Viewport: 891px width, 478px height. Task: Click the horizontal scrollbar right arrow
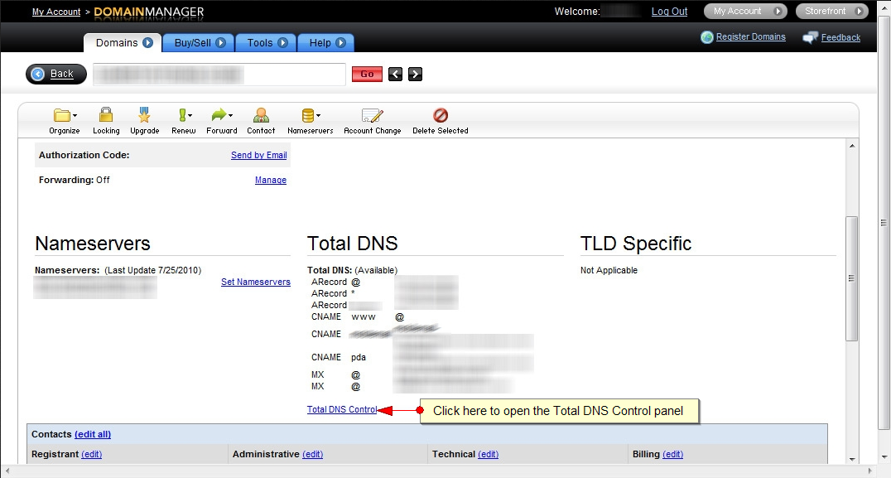pyautogui.click(x=870, y=471)
